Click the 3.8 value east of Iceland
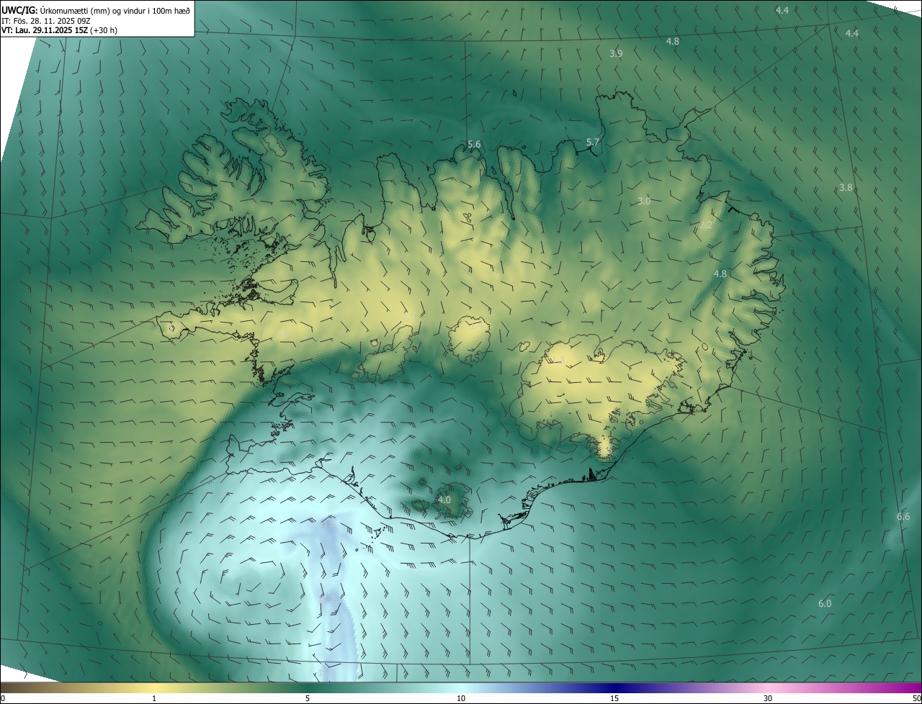Image resolution: width=922 pixels, height=704 pixels. [x=846, y=188]
